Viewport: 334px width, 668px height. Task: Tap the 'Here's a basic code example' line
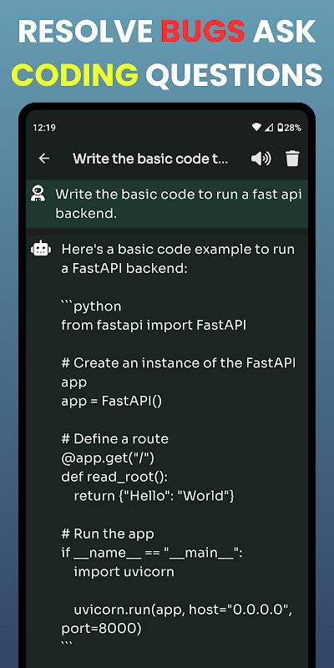pyautogui.click(x=178, y=249)
